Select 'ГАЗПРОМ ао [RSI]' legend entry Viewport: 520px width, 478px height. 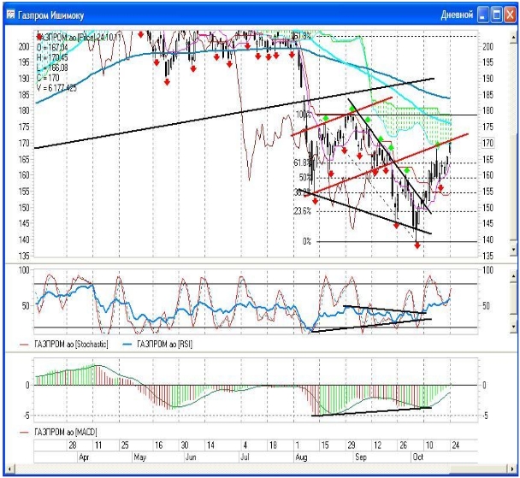[164, 345]
